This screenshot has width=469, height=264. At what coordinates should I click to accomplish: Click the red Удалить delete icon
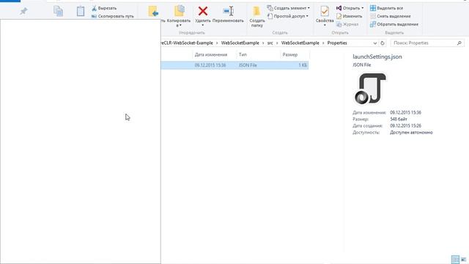tap(203, 12)
